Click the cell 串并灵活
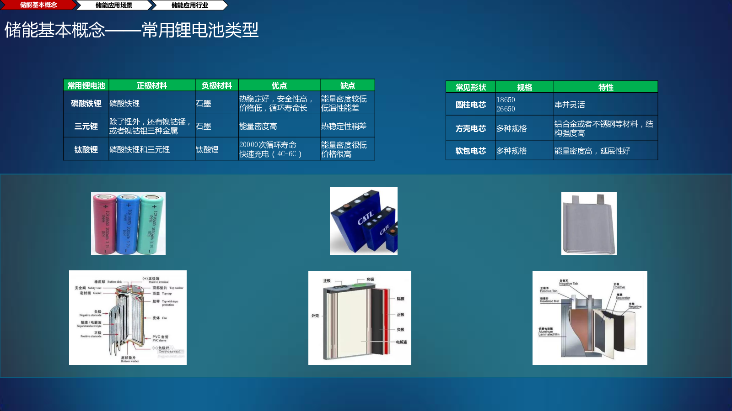The height and width of the screenshot is (411, 732). 606,105
